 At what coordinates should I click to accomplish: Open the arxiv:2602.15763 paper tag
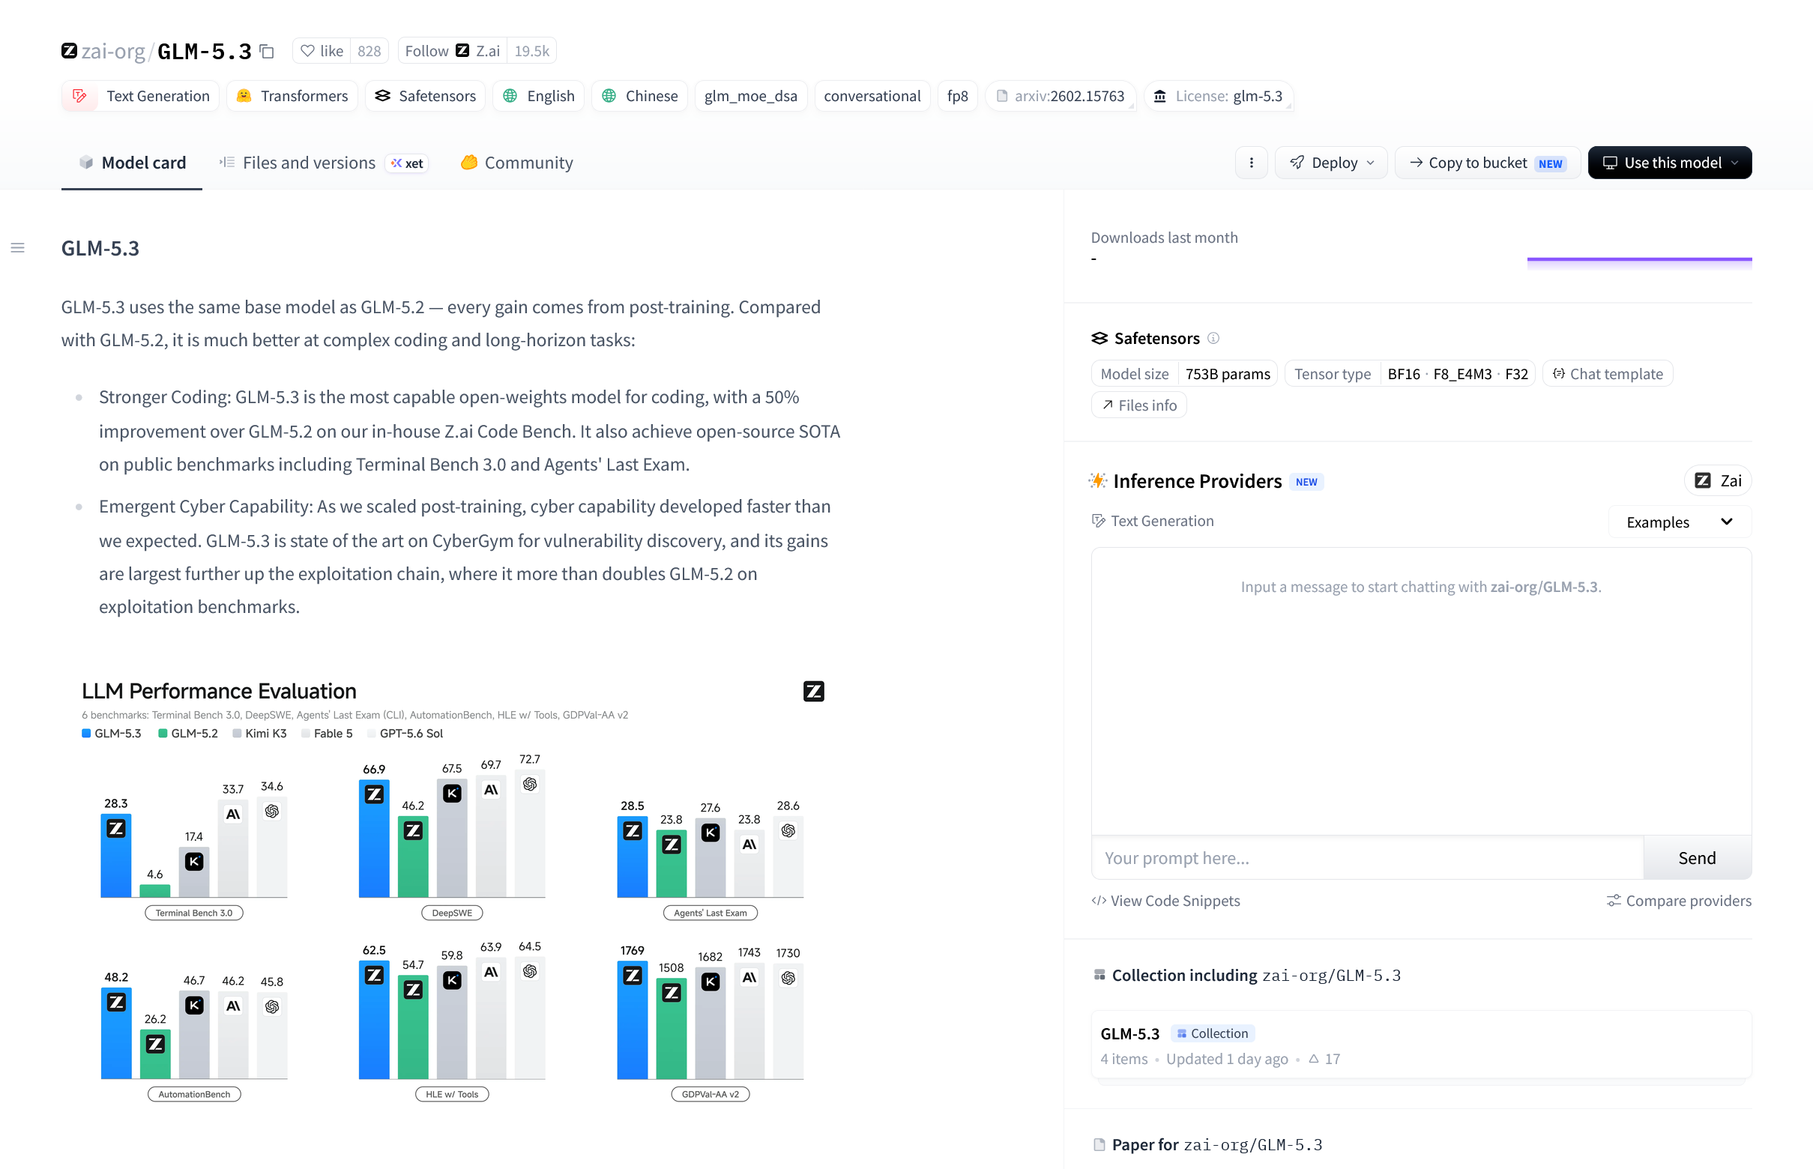click(x=1061, y=96)
